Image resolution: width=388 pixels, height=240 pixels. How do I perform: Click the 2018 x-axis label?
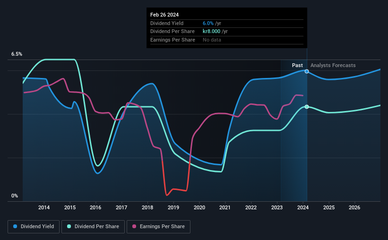[147, 207]
